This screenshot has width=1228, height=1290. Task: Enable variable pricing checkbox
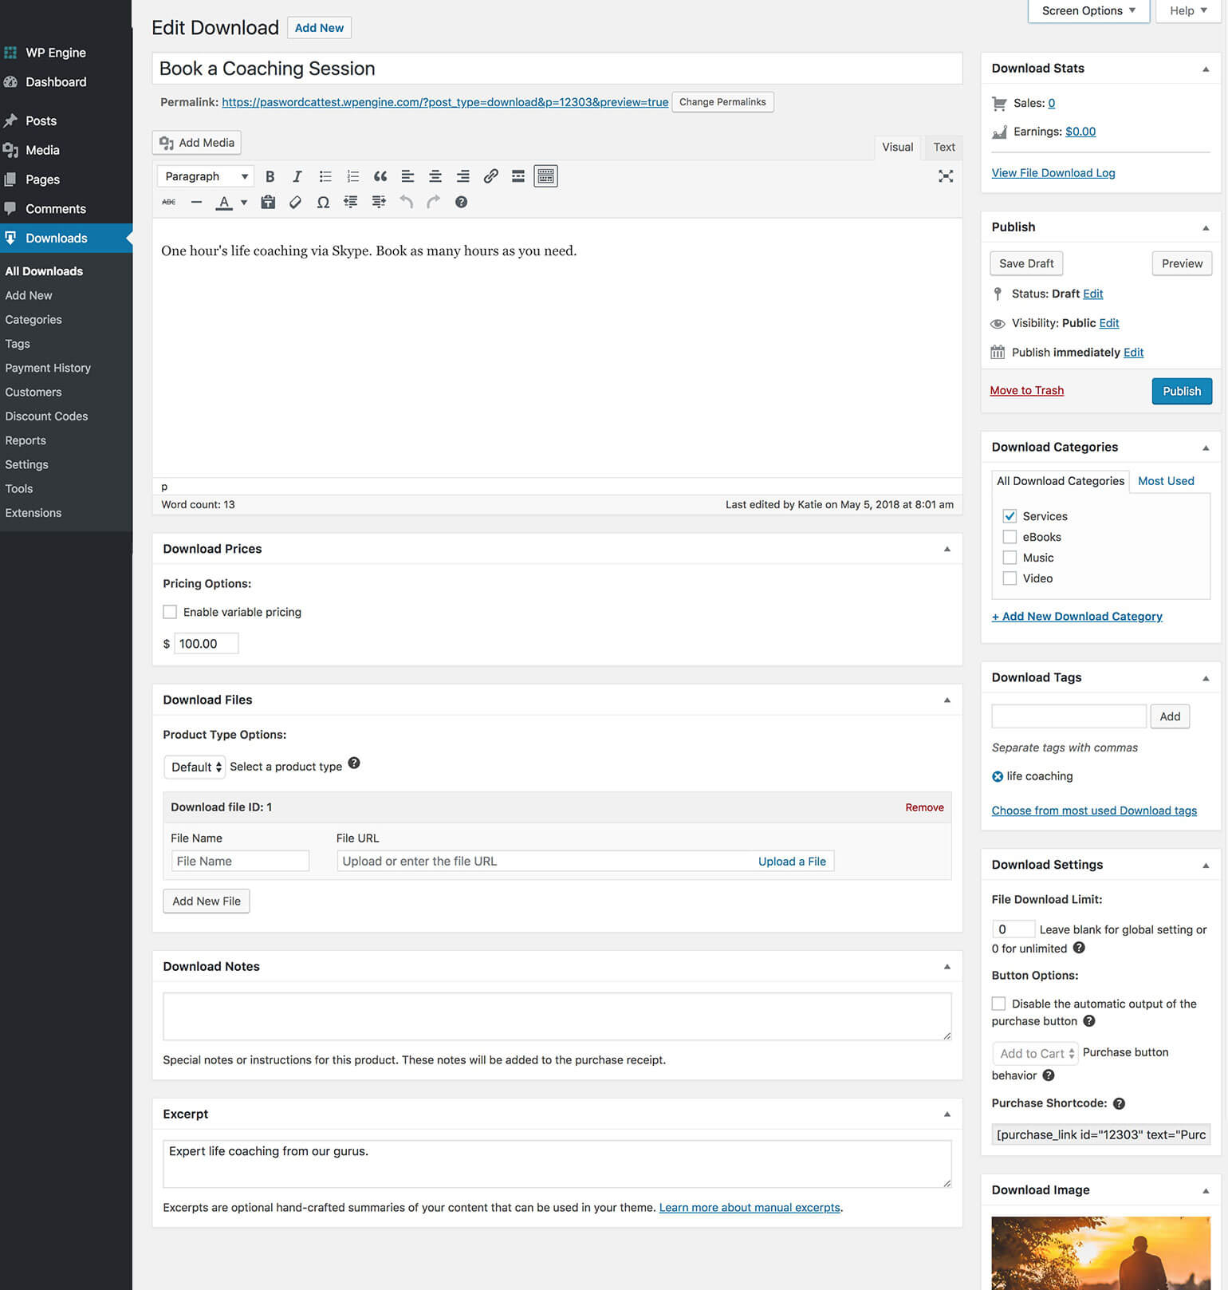pos(170,612)
